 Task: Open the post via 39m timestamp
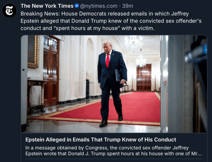point(128,6)
